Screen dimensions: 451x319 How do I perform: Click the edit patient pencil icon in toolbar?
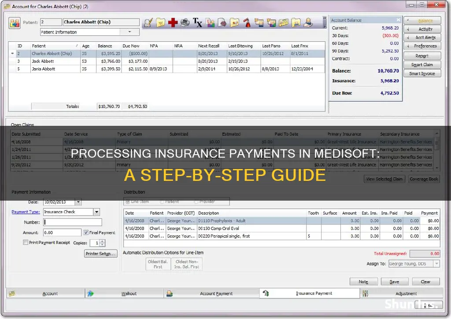148,22
